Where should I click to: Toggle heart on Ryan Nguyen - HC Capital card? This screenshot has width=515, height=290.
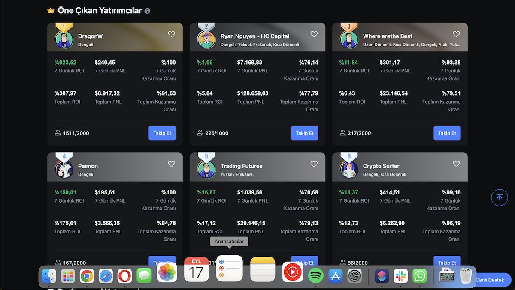314,34
